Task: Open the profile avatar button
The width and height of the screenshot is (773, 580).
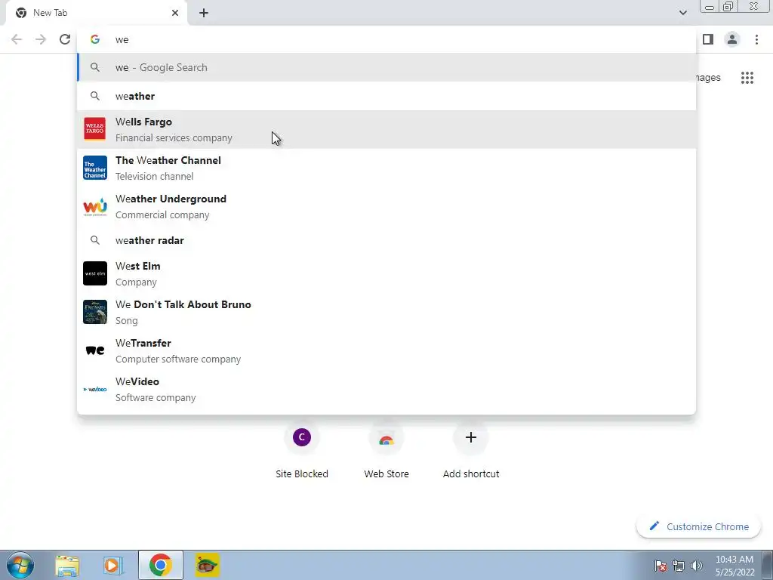Action: pyautogui.click(x=732, y=39)
